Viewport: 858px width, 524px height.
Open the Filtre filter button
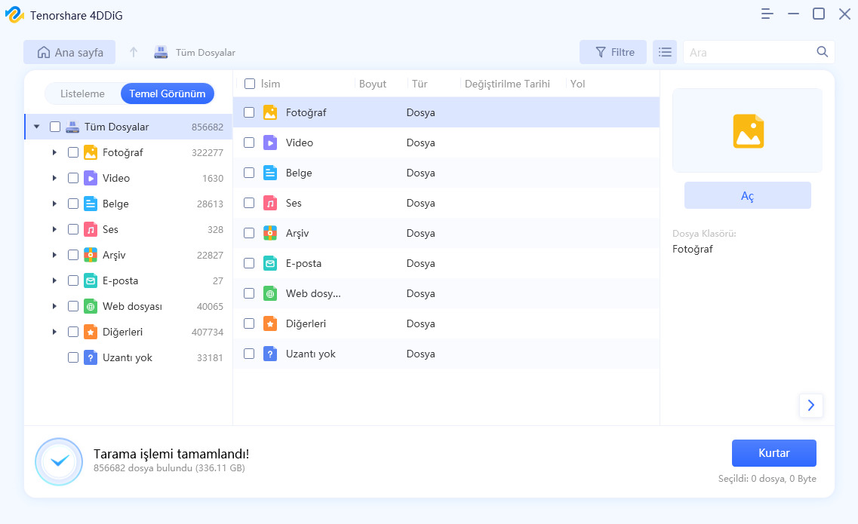click(613, 52)
